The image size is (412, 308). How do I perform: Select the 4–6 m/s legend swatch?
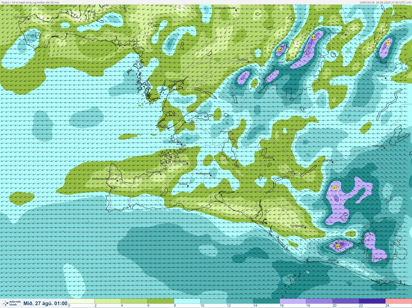pyautogui.click(x=134, y=301)
